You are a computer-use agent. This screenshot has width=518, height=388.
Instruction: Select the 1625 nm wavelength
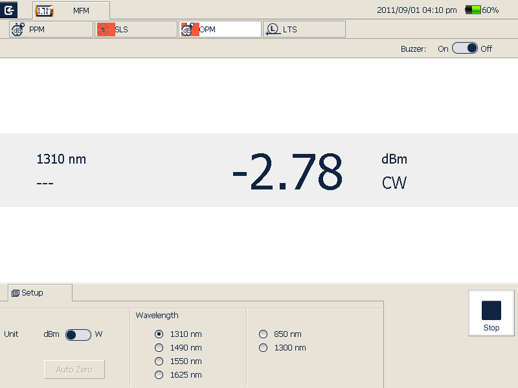pyautogui.click(x=159, y=375)
